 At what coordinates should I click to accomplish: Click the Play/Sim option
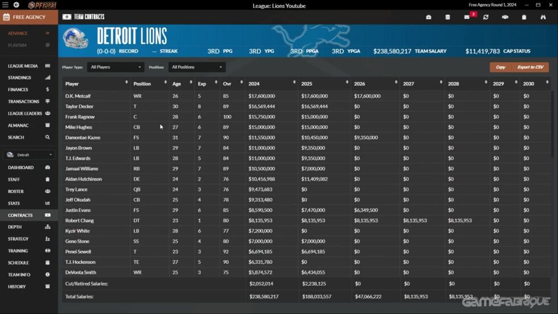[29, 45]
